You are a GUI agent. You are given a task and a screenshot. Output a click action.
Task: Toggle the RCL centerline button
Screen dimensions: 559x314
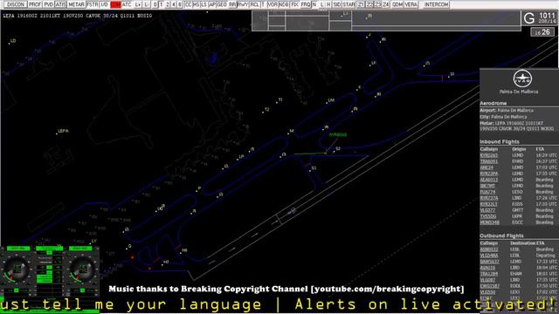pyautogui.click(x=254, y=4)
